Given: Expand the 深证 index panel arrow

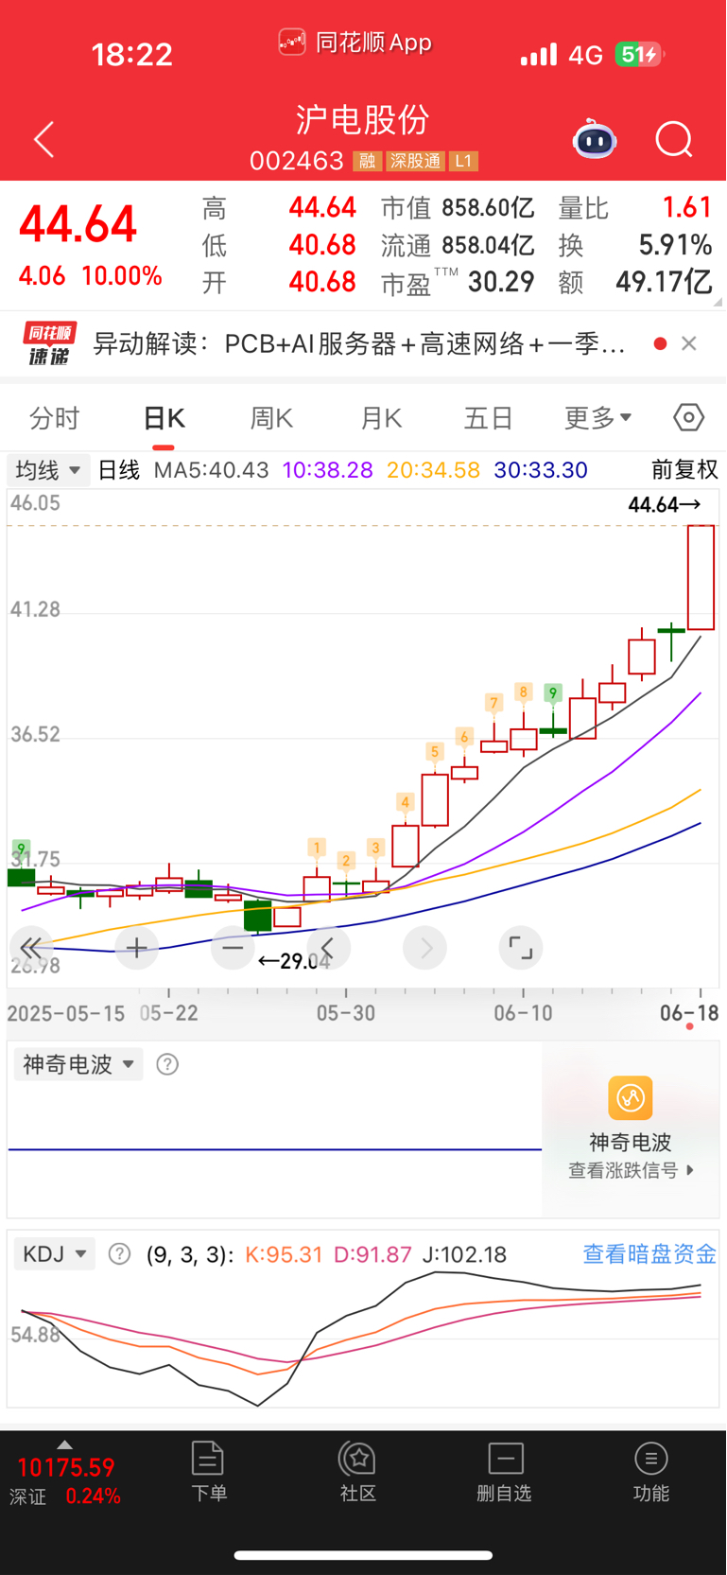Looking at the screenshot, I should tap(64, 1444).
